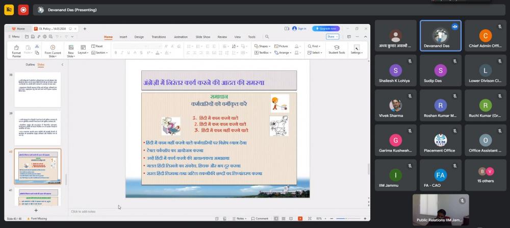Start slideshow using From Current Slide icon
510x228 pixels.
click(x=53, y=50)
